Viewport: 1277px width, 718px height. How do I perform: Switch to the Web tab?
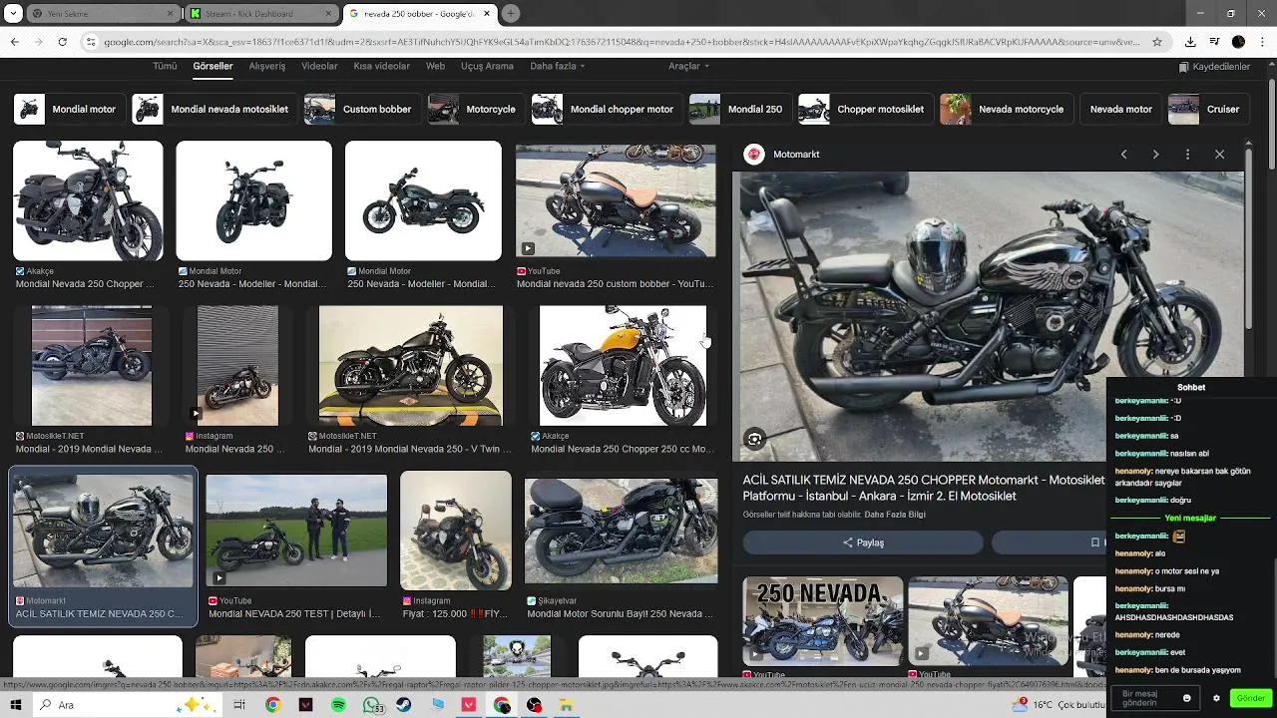435,67
